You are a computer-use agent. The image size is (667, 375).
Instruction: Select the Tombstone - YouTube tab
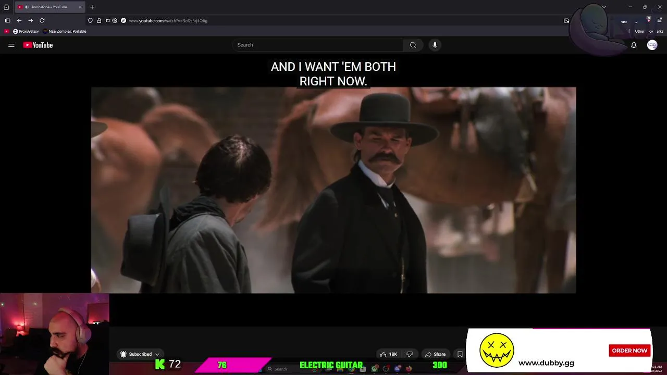click(50, 7)
